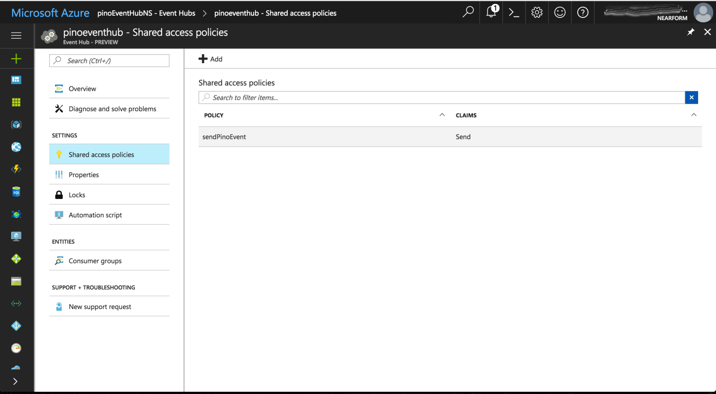Toggle sort arrow in CLAIMS column
This screenshot has width=716, height=394.
[694, 115]
